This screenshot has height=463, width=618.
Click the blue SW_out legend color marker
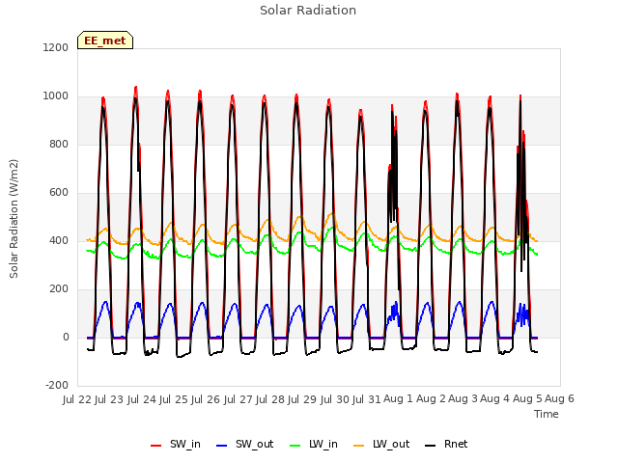point(222,446)
